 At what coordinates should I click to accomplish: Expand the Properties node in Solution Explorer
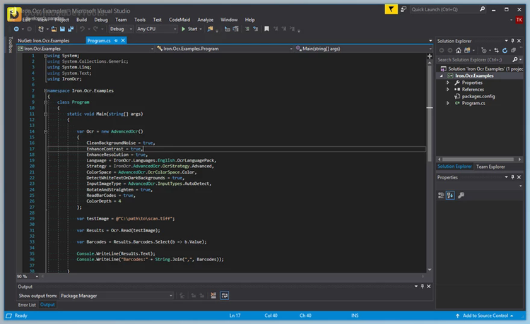[448, 83]
